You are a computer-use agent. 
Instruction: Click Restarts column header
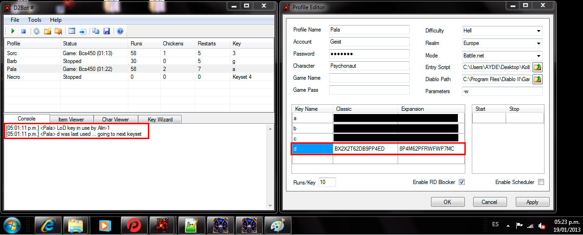212,44
